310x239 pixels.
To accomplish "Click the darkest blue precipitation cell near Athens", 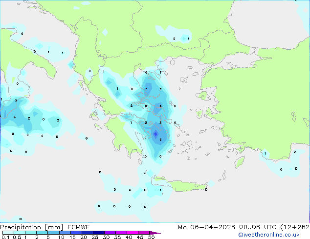I will tap(155, 134).
